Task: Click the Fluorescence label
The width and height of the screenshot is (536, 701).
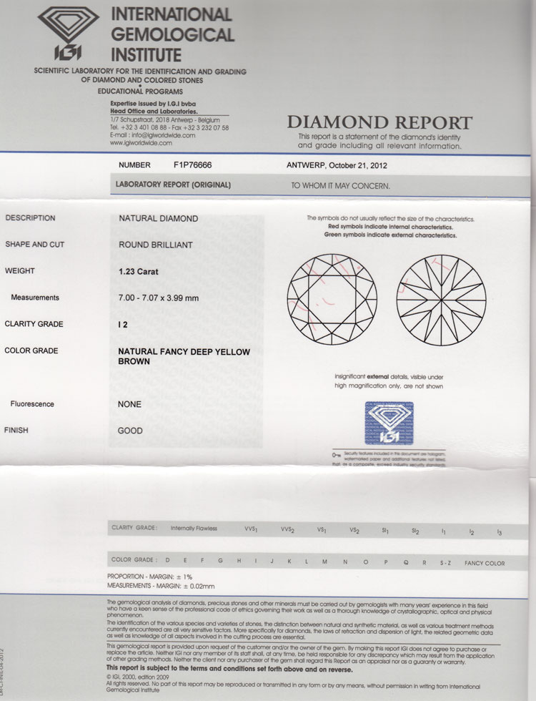Action: [x=32, y=403]
